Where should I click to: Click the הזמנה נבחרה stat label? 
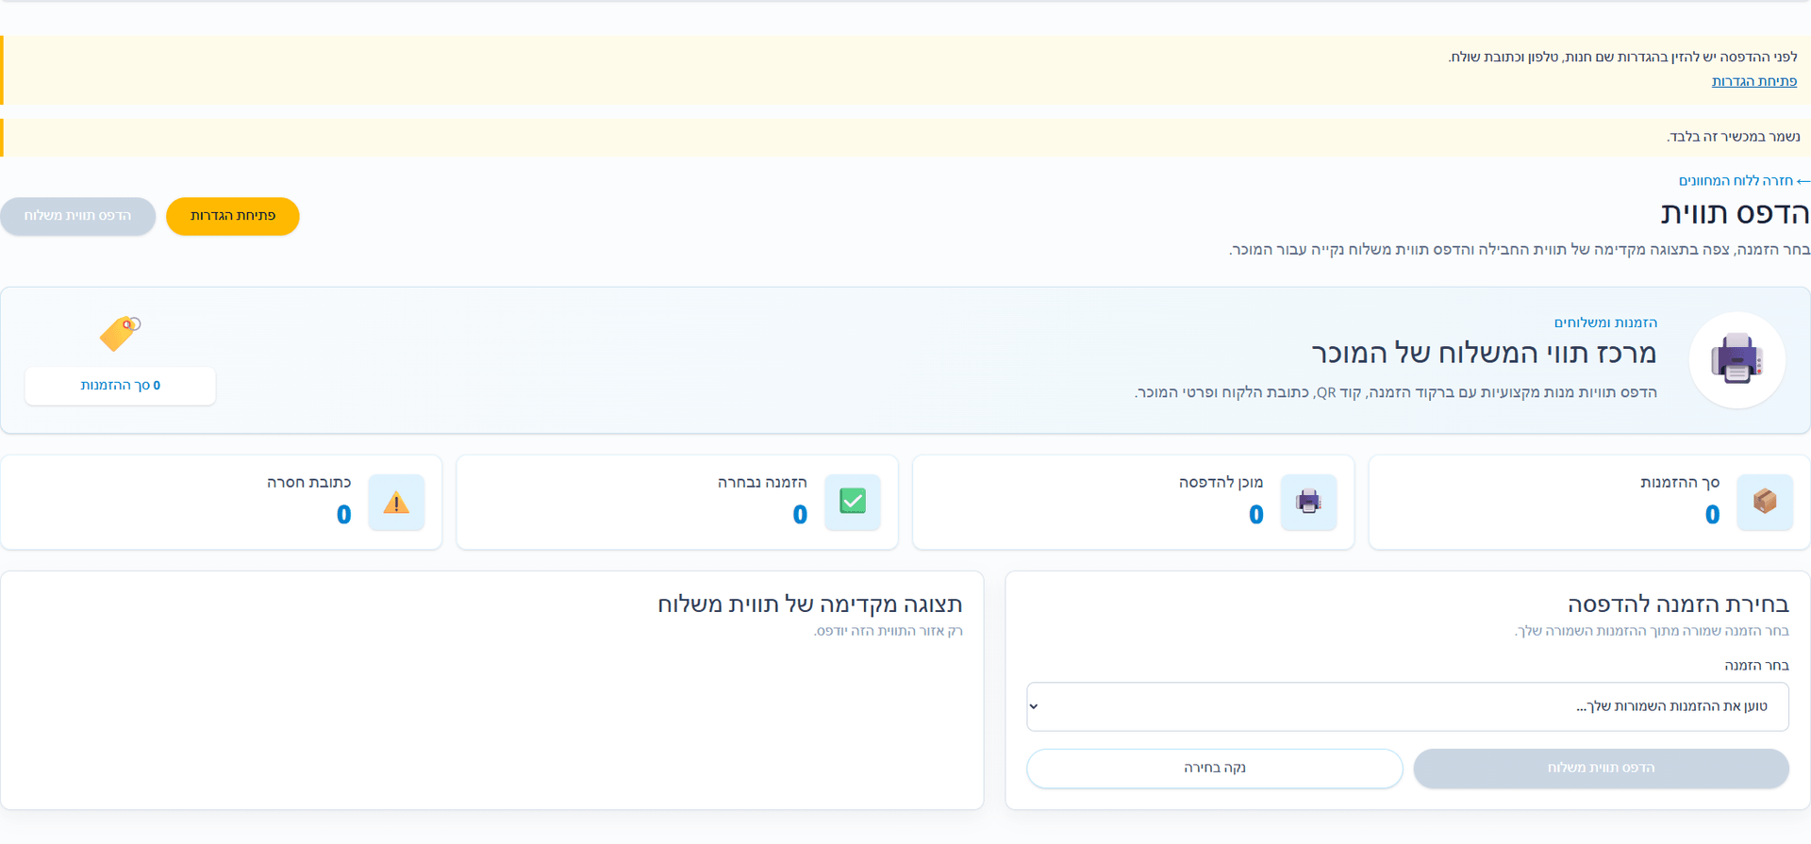click(762, 482)
